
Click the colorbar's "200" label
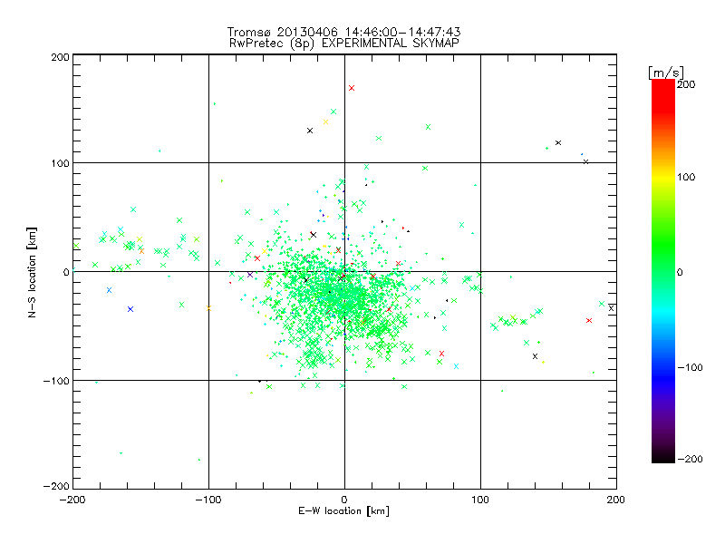pyautogui.click(x=686, y=84)
